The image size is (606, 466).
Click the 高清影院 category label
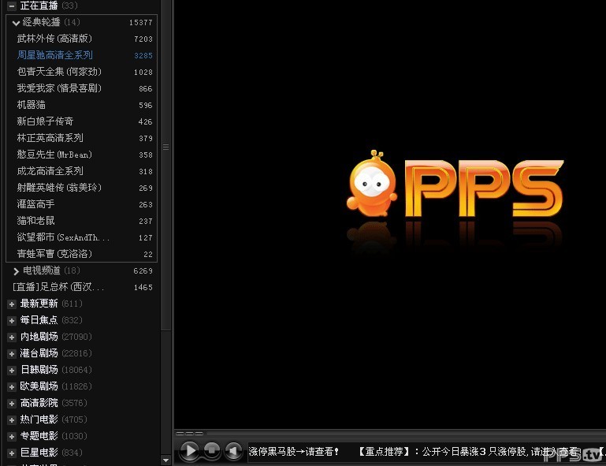pyautogui.click(x=39, y=403)
